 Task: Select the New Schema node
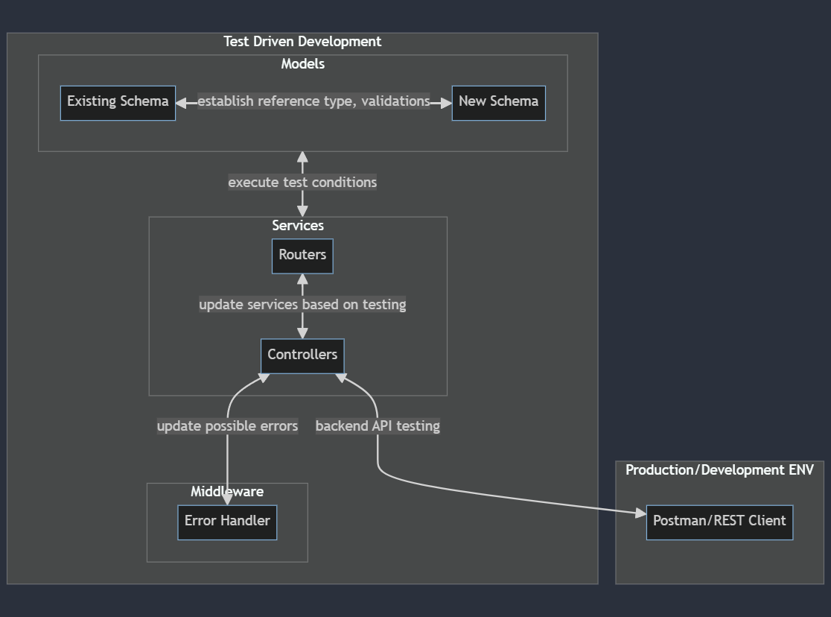498,102
